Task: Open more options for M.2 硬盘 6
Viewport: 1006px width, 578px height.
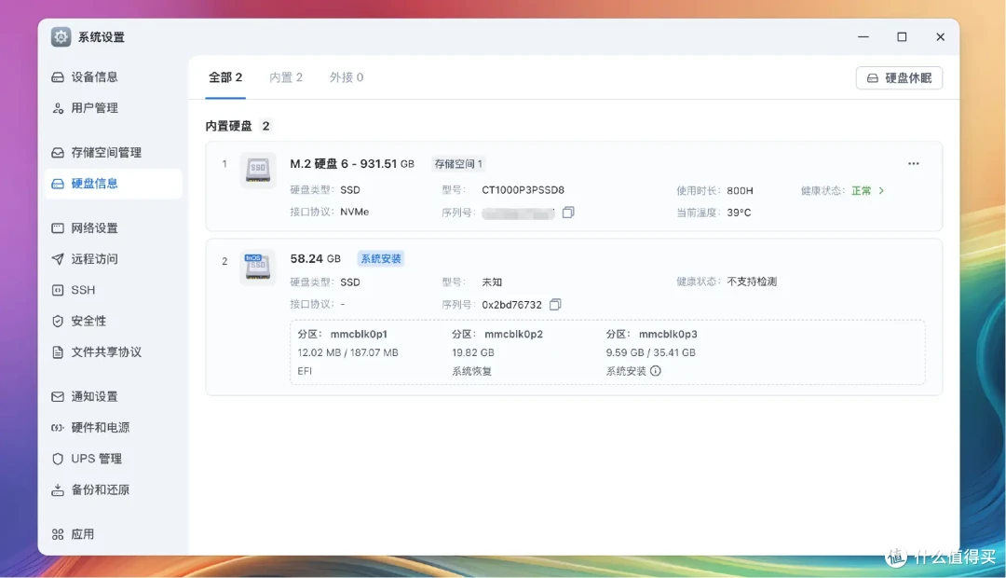Action: [914, 164]
